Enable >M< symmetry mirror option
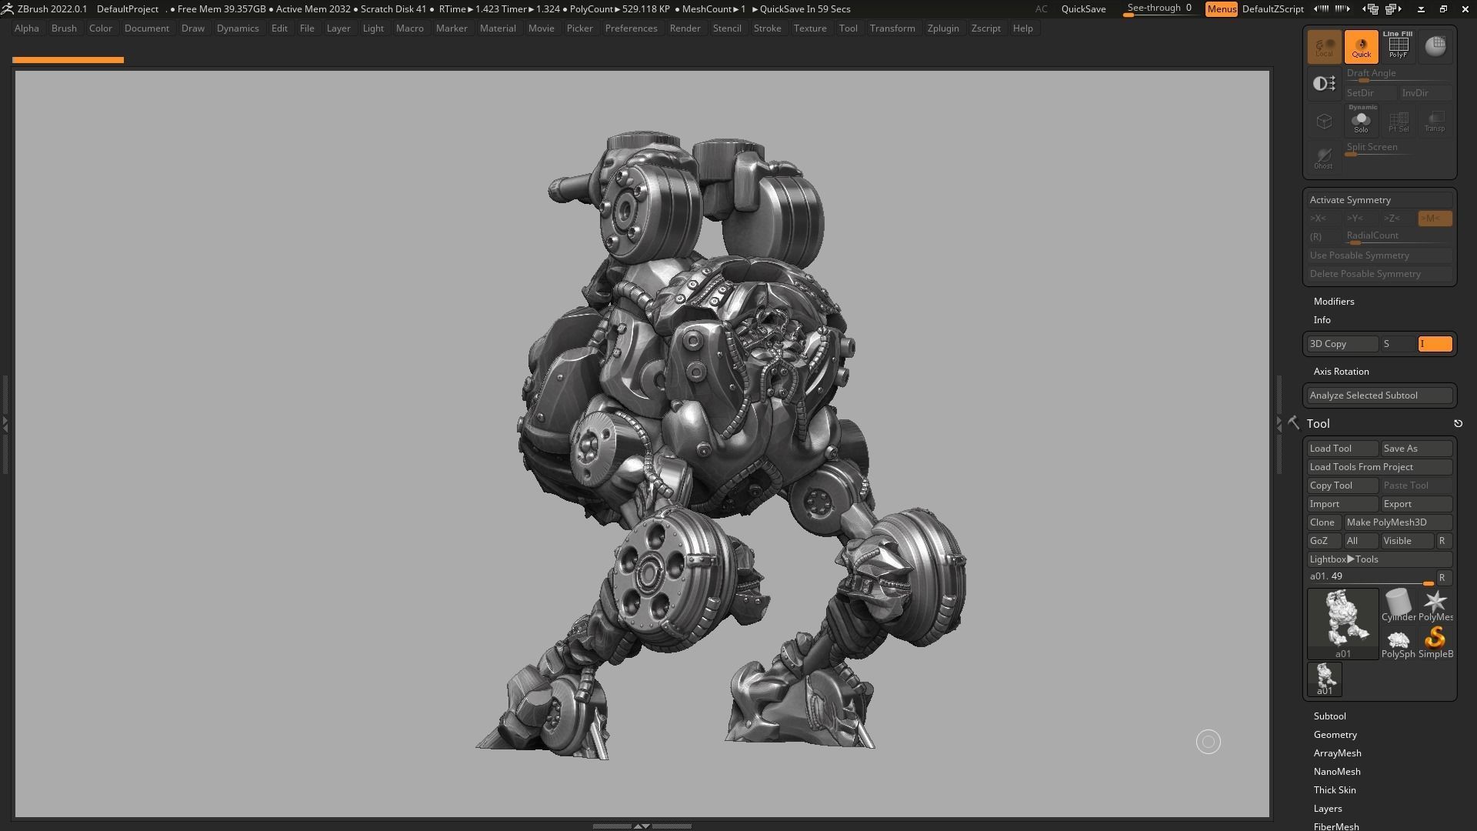The width and height of the screenshot is (1477, 831). click(1433, 218)
